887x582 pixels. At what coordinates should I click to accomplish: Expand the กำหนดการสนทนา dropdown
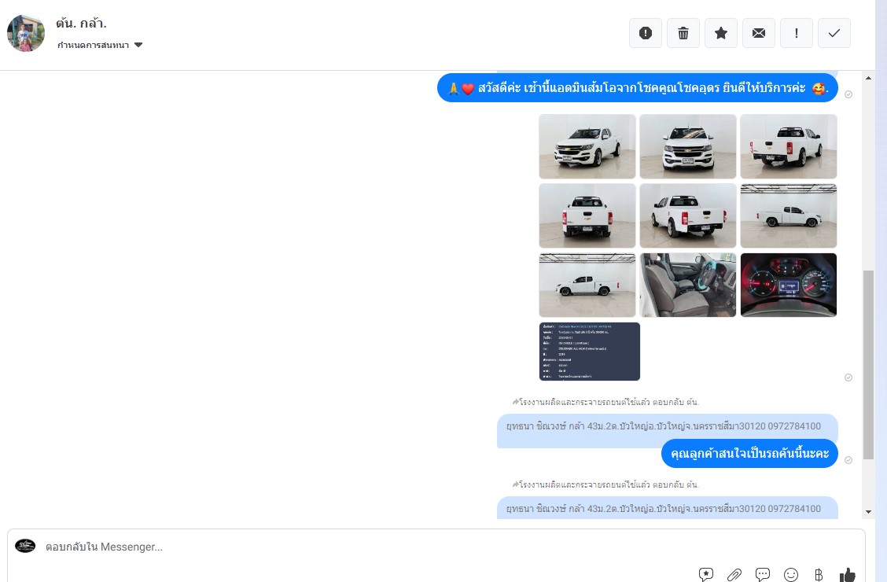pyautogui.click(x=100, y=46)
